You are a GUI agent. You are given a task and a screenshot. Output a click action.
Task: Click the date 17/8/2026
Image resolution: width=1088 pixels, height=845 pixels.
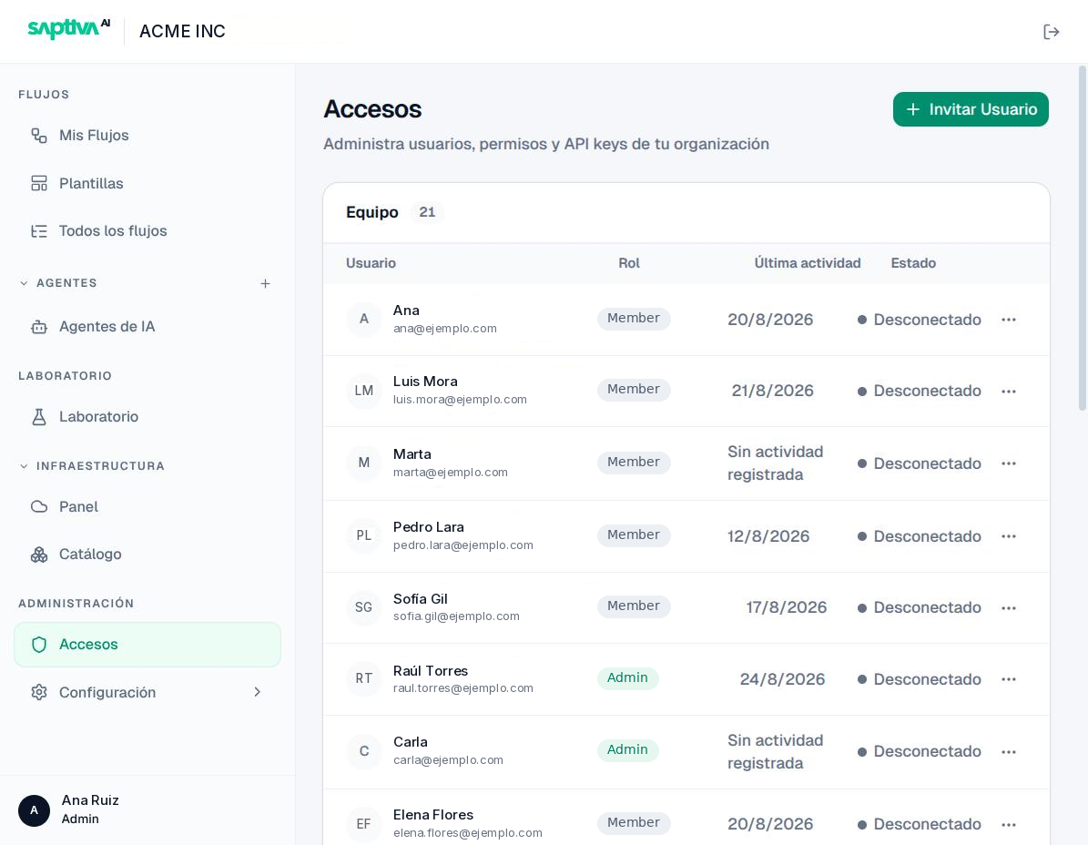click(x=786, y=607)
